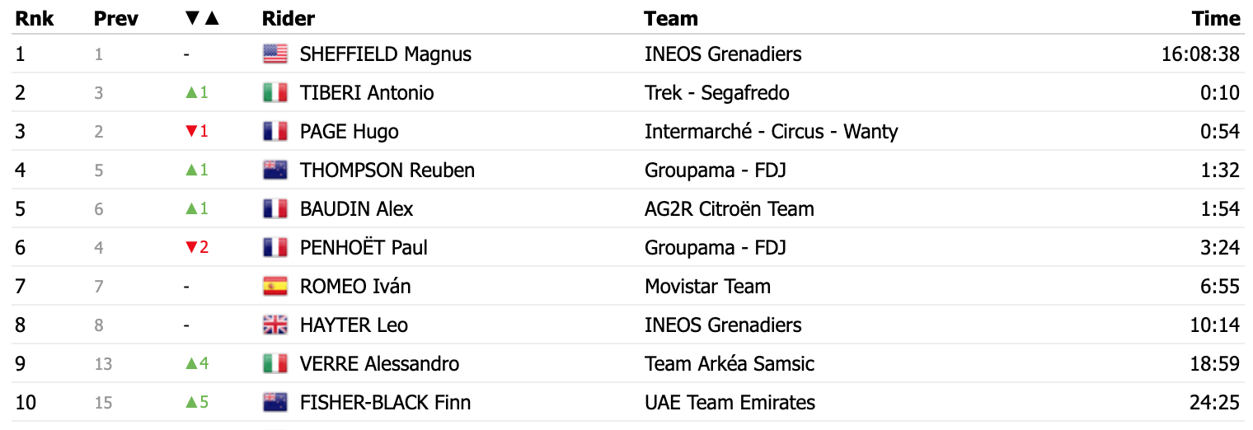Click the Rider column header
This screenshot has width=1253, height=430.
point(289,18)
